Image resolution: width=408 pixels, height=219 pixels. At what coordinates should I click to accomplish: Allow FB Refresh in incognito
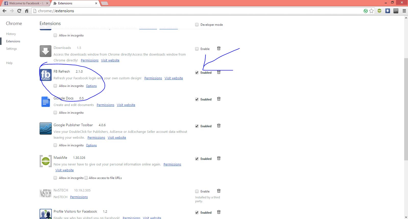pos(55,86)
